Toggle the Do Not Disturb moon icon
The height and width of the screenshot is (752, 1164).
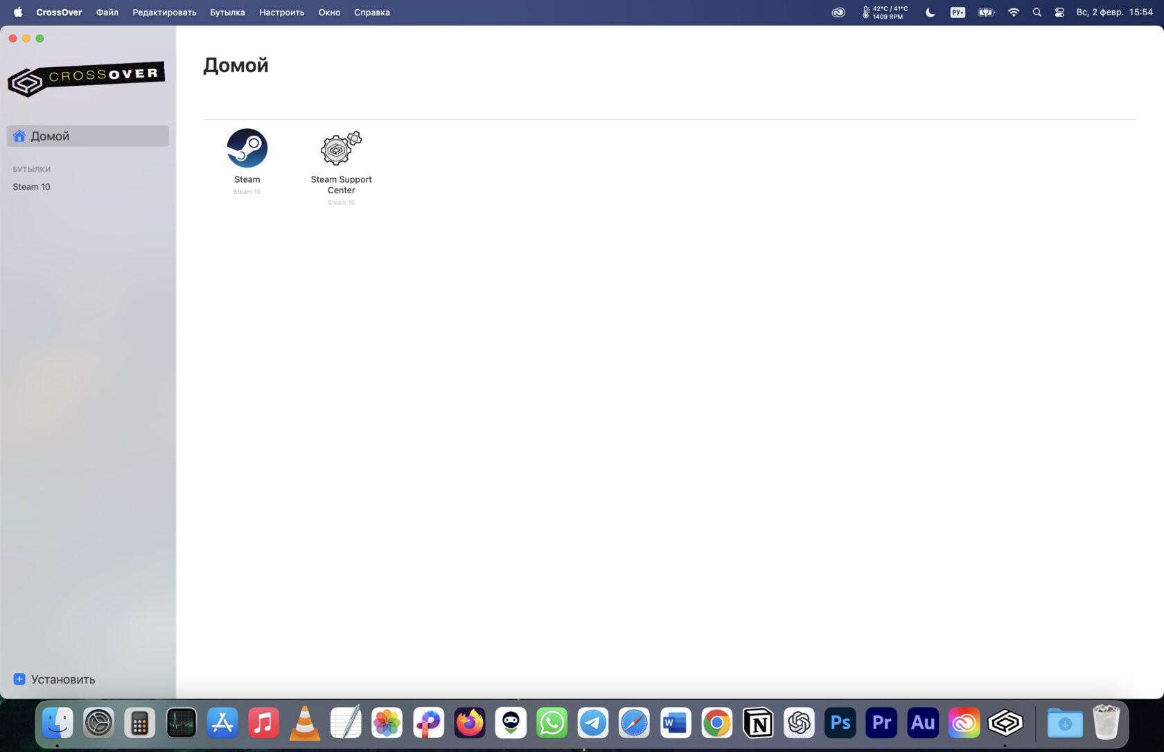point(931,12)
